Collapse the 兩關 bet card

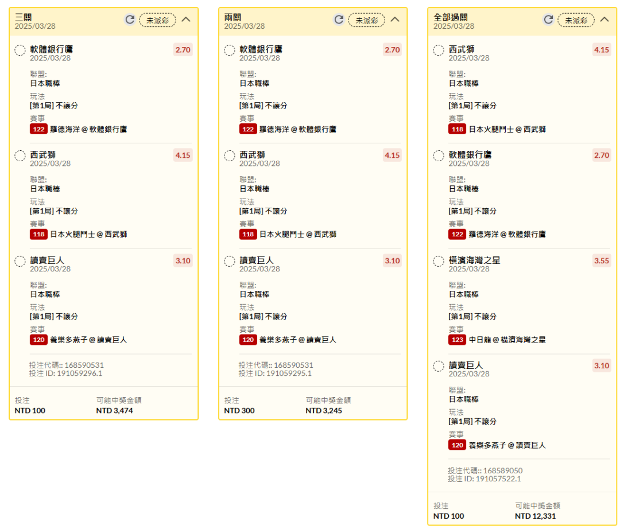(x=395, y=20)
